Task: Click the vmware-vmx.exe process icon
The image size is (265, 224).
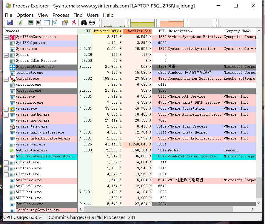Action: pyautogui.click(x=12, y=145)
